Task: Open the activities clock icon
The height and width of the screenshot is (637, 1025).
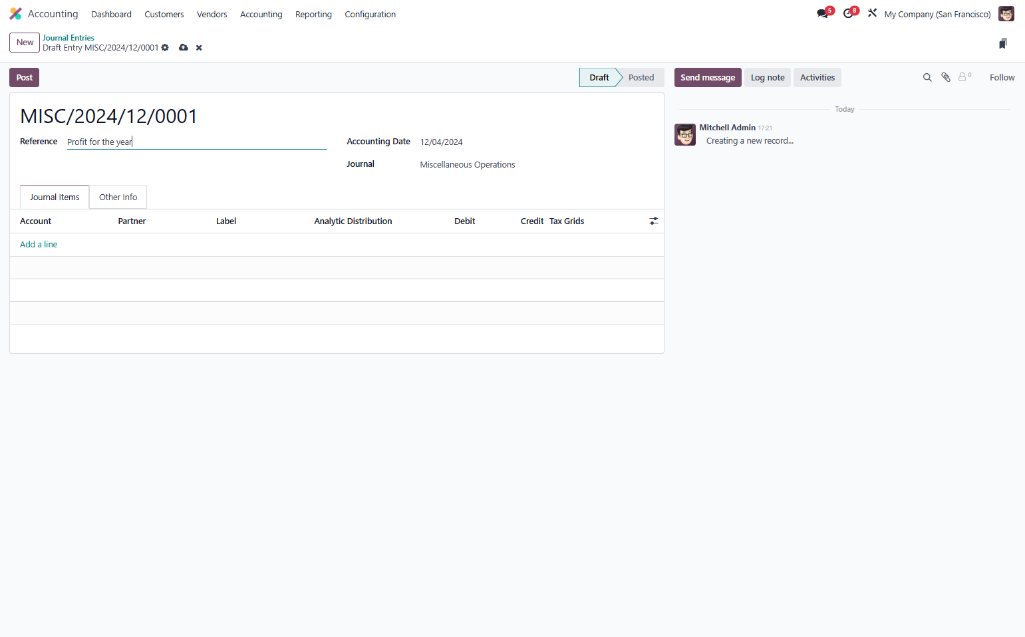Action: 849,13
